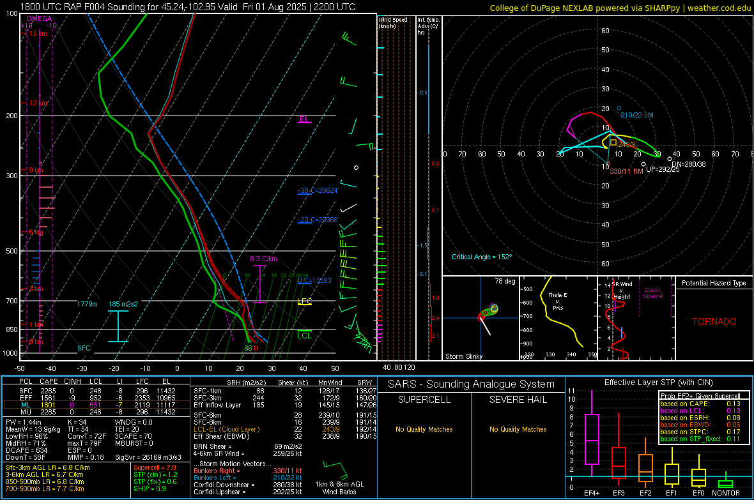
Task: Click the Critical Angle = 152° text
Action: point(482,257)
